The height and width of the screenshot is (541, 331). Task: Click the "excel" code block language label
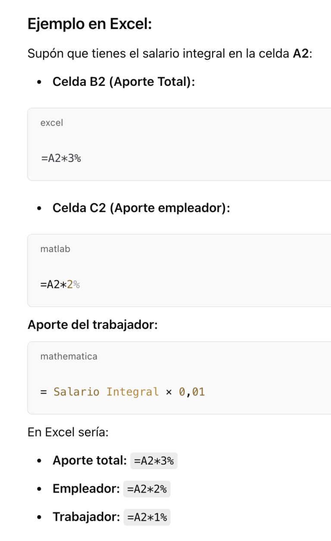[52, 123]
